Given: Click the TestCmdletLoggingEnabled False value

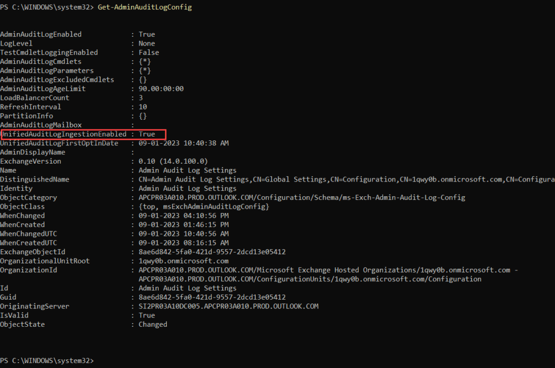Looking at the screenshot, I should (x=149, y=53).
